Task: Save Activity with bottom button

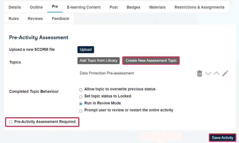Action: 223,138
